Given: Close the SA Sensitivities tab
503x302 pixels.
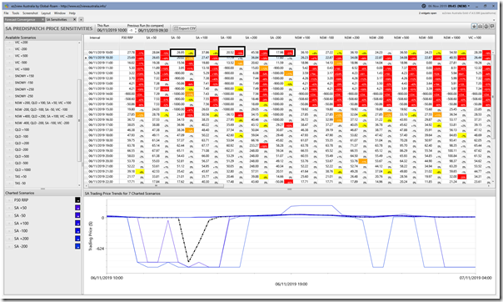Looking at the screenshot, I should click(x=74, y=19).
